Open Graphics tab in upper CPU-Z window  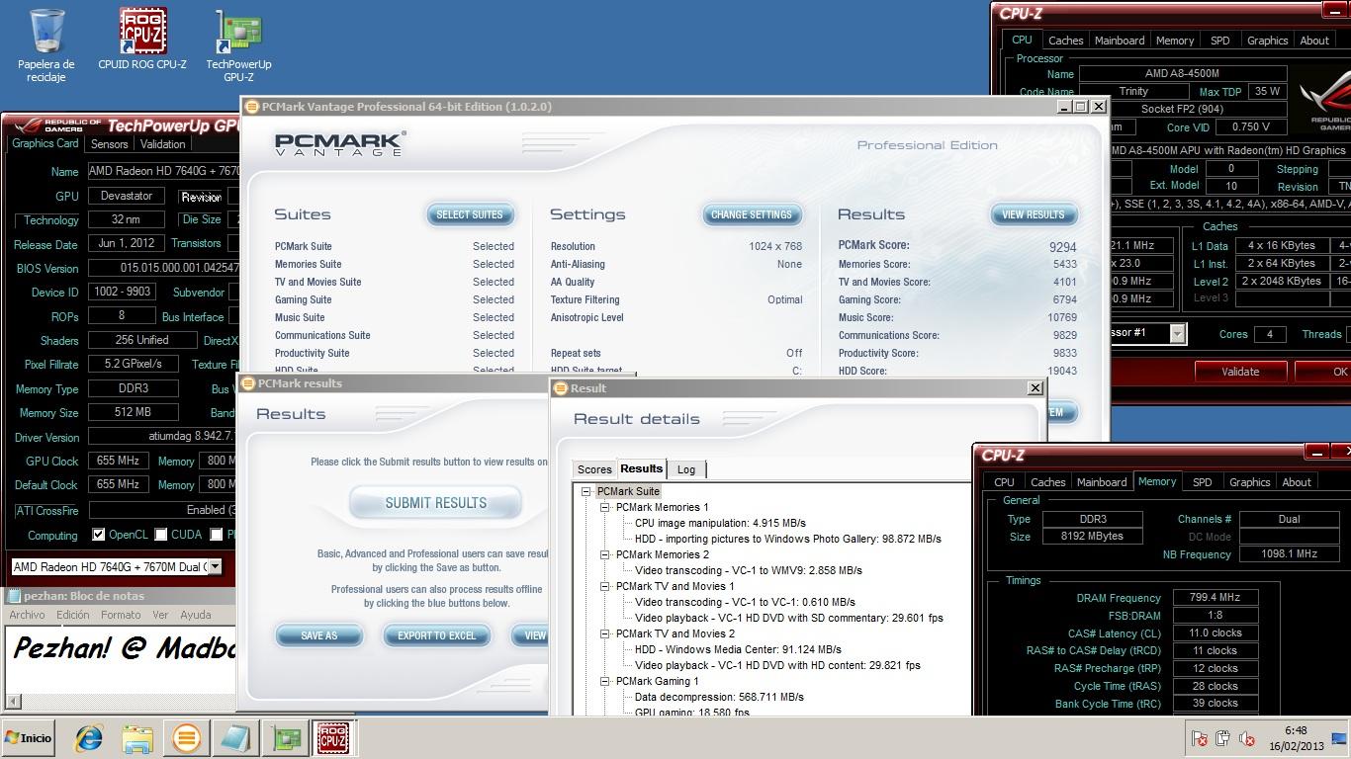(1267, 41)
